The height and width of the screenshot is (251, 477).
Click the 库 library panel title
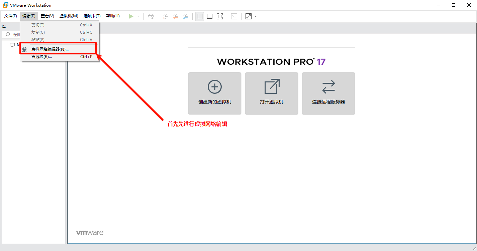4,26
